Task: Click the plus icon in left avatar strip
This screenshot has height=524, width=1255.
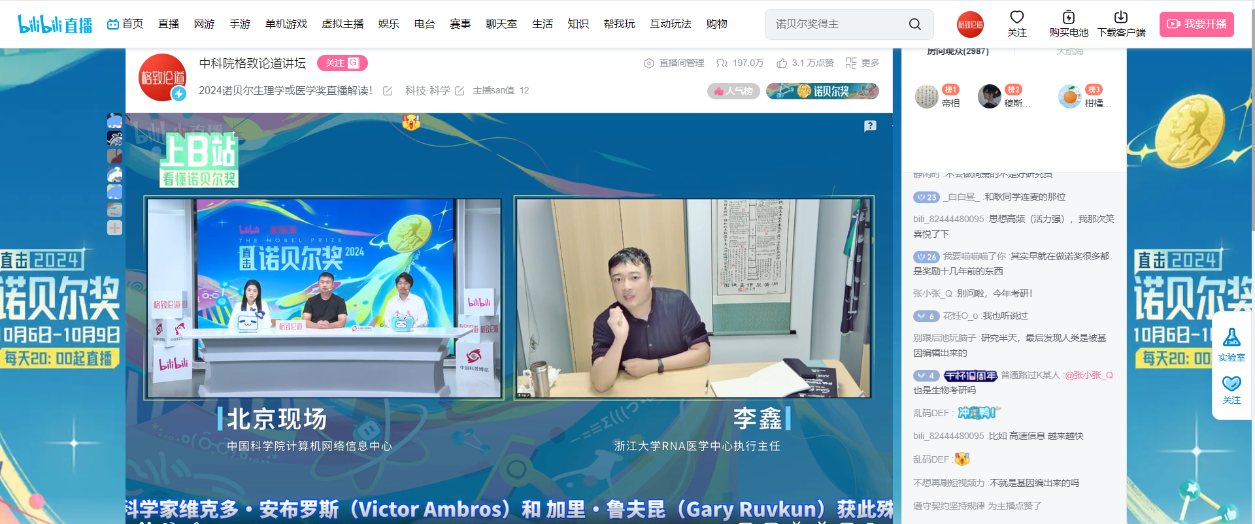Action: click(114, 228)
